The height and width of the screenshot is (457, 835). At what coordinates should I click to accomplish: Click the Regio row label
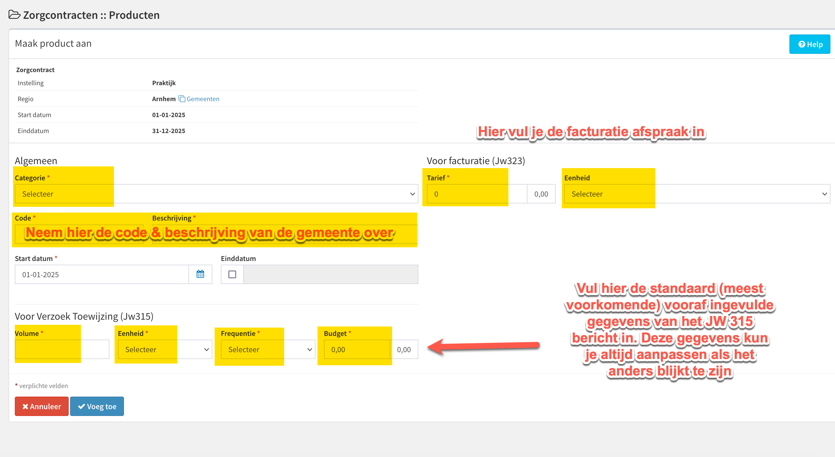26,99
